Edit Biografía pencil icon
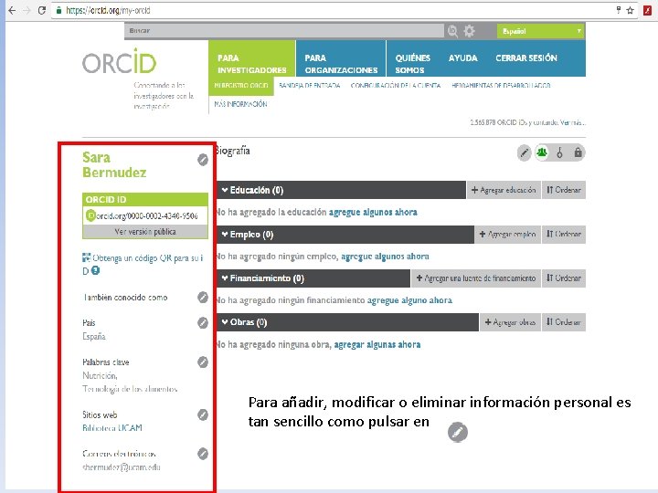Viewport: 658px width, 493px height. point(525,152)
